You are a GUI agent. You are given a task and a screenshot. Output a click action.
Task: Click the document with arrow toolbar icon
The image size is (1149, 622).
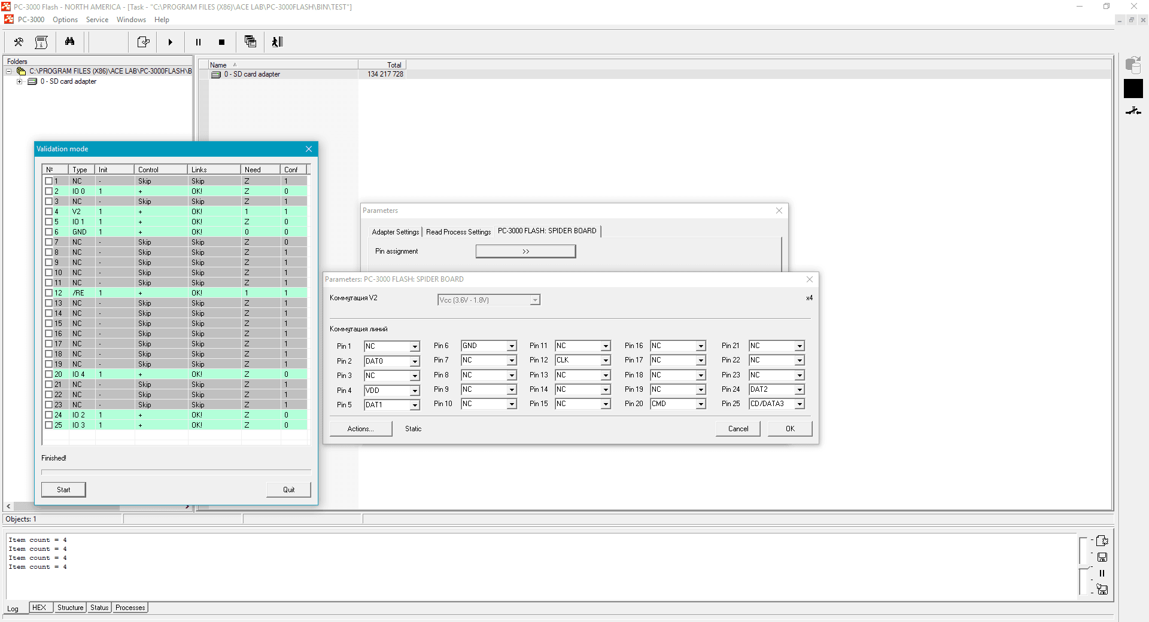143,42
